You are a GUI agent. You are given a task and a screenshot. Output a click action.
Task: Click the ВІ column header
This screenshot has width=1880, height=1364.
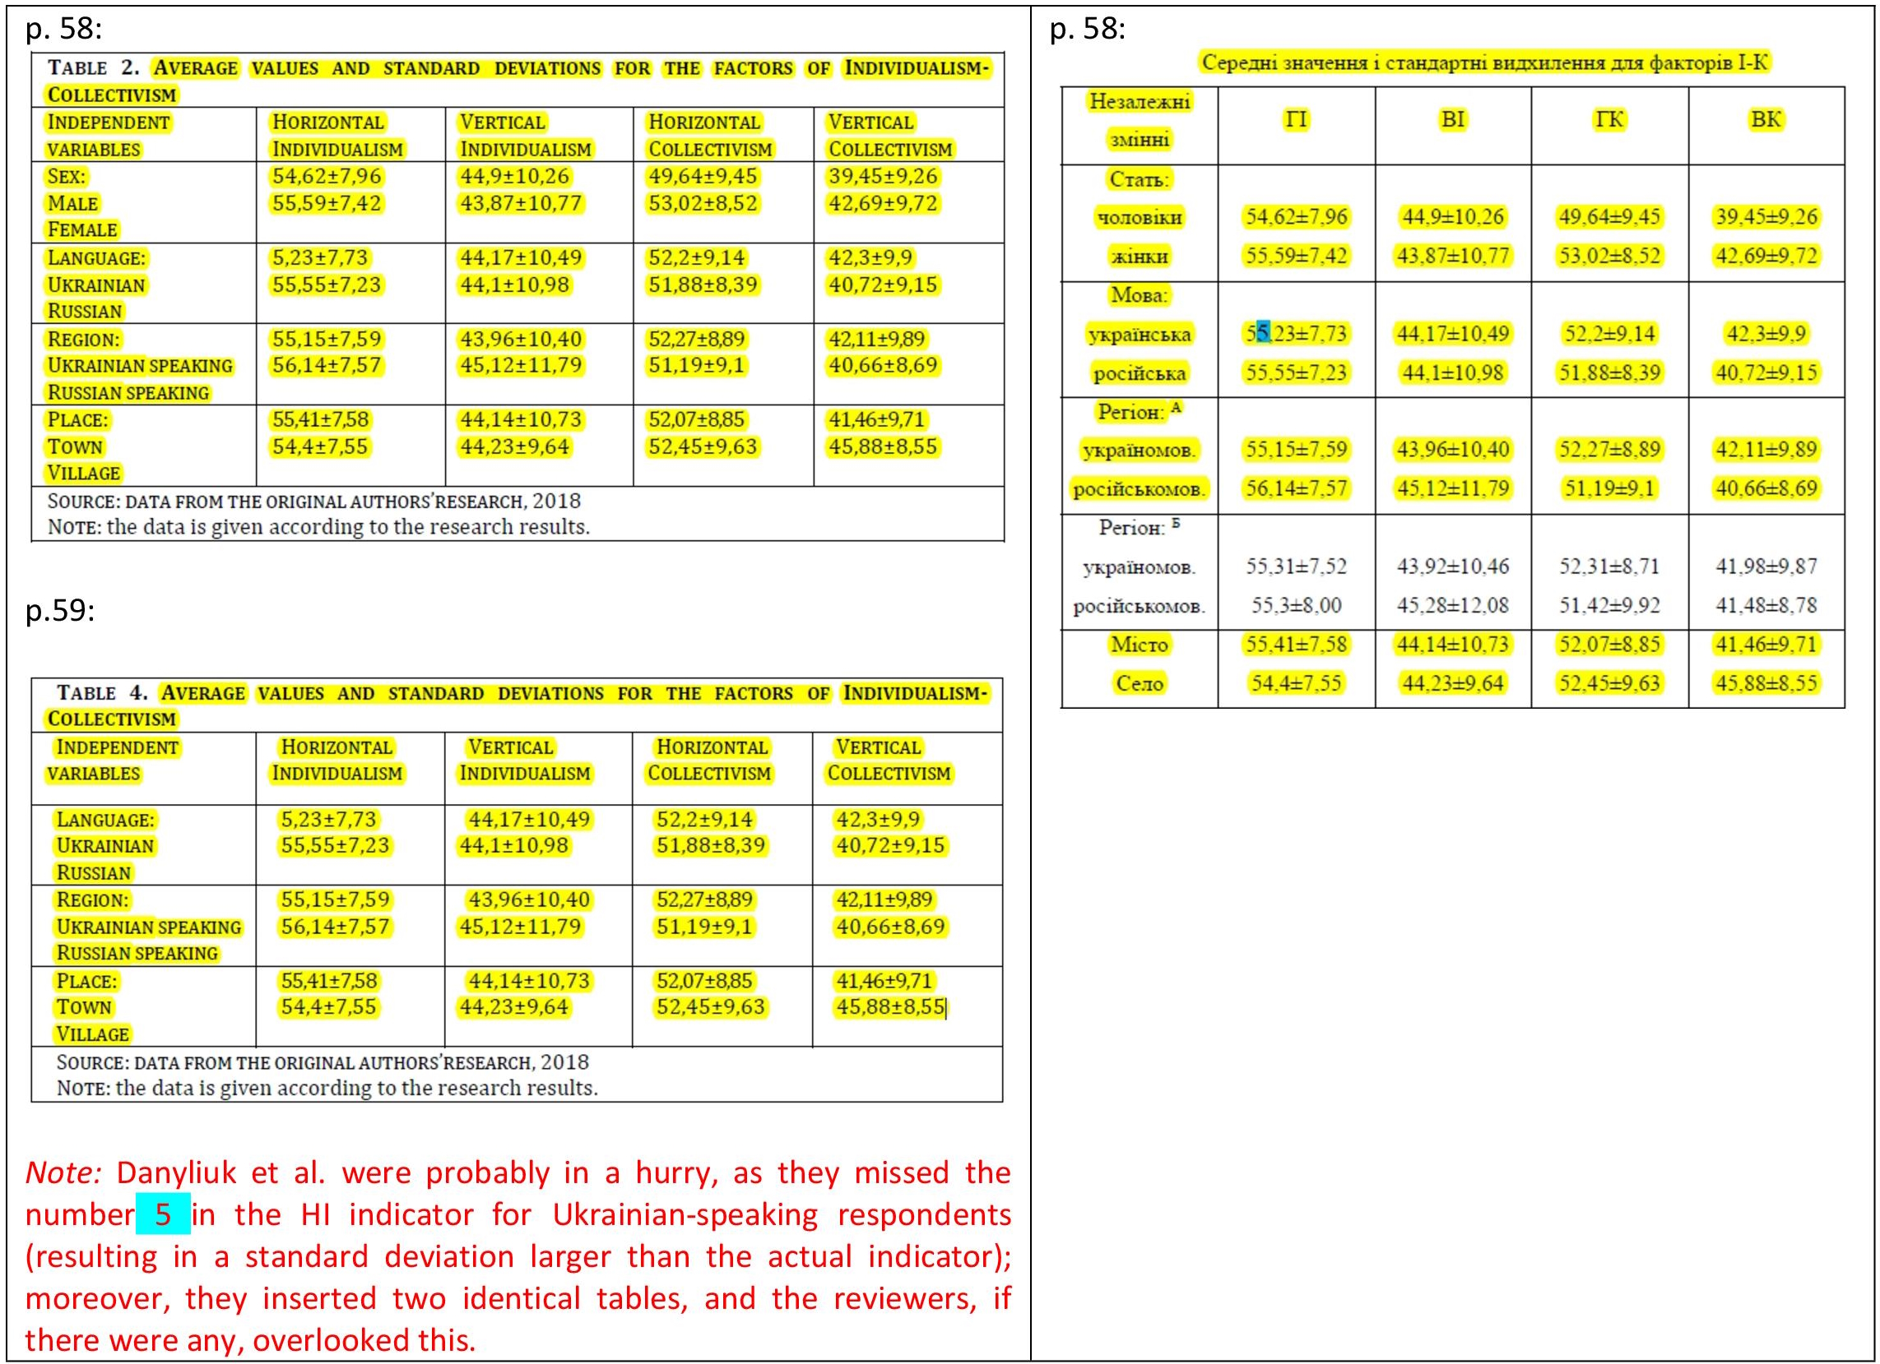pos(1452,119)
